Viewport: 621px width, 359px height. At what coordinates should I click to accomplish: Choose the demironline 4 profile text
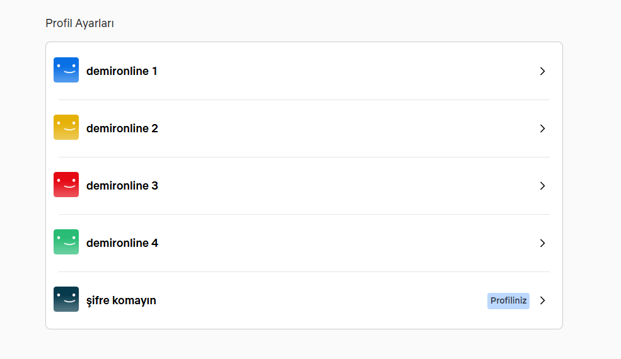[x=122, y=243]
